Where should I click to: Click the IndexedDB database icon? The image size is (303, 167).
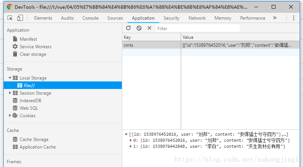(15, 100)
